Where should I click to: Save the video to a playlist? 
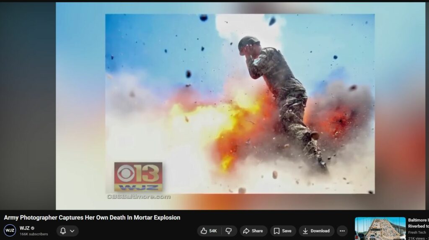click(x=283, y=231)
